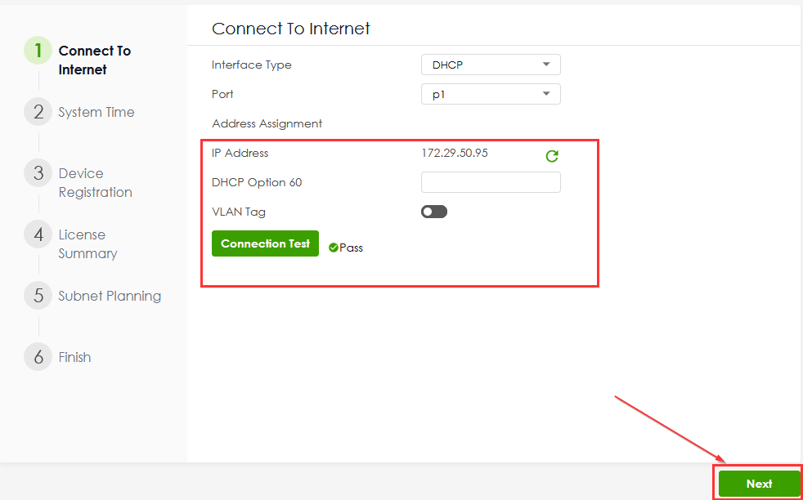Jump to License Summary step
Screen dimensions: 803x500
click(87, 244)
